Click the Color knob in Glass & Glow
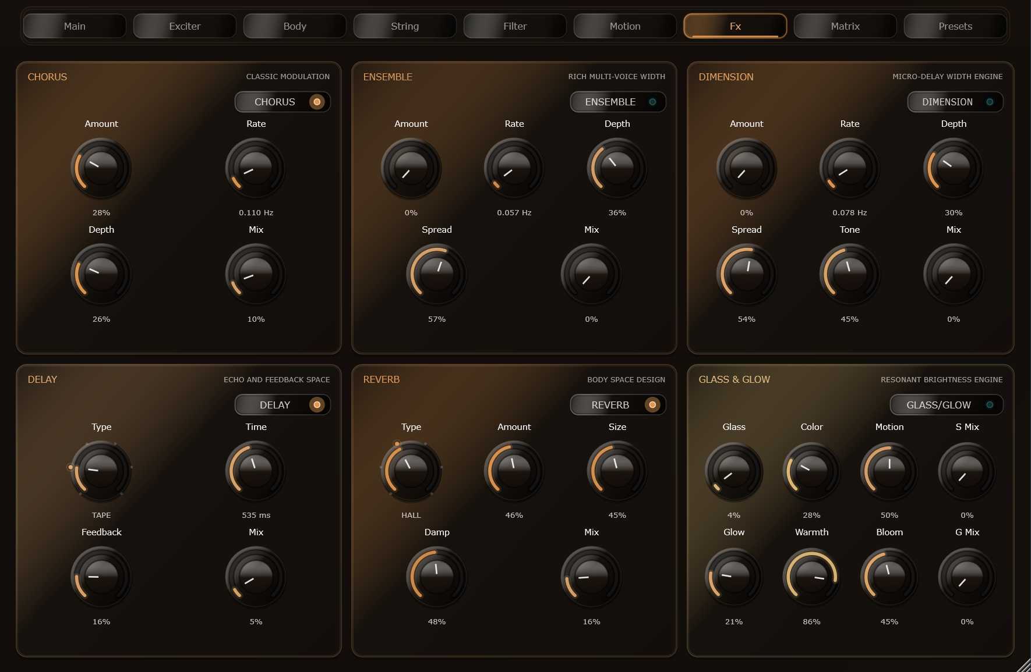1031x672 pixels. 811,471
